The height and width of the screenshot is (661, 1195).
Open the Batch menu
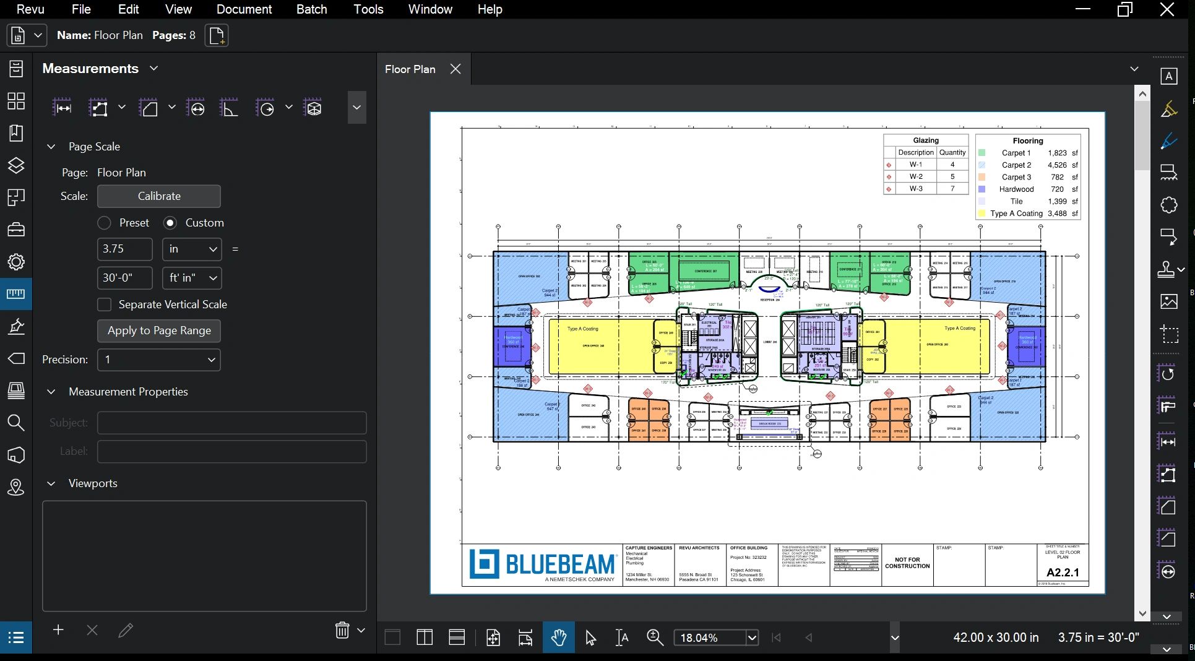311,9
